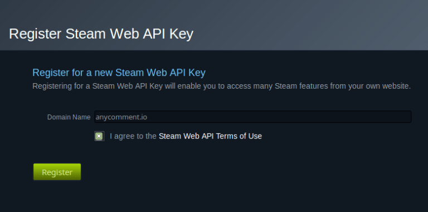The width and height of the screenshot is (428, 212).
Task: Click the "Registering for a Steam Web API Key" description text
Action: 222,86
